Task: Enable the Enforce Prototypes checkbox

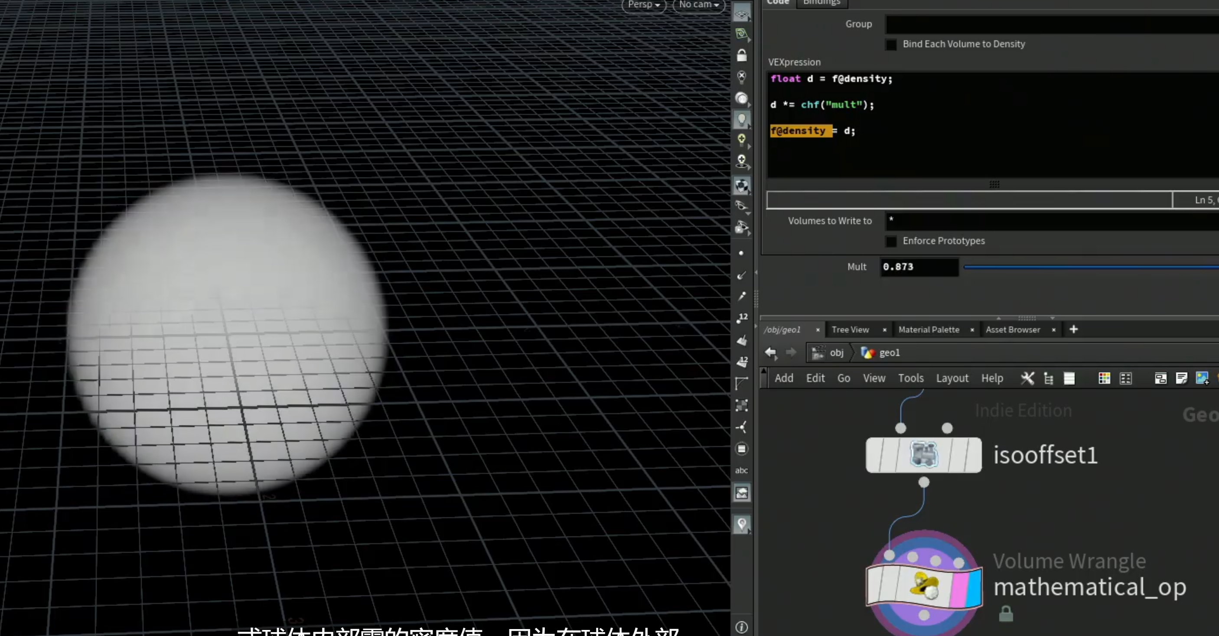Action: point(891,241)
